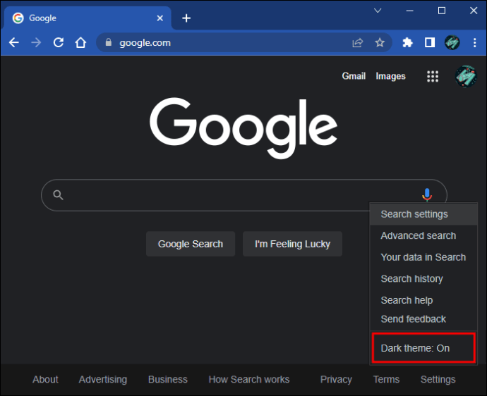This screenshot has height=396, width=487.
Task: Reload the google.com page
Action: click(x=59, y=42)
